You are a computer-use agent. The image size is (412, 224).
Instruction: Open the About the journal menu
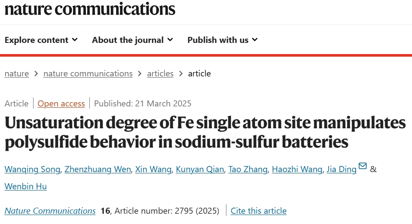tap(132, 40)
